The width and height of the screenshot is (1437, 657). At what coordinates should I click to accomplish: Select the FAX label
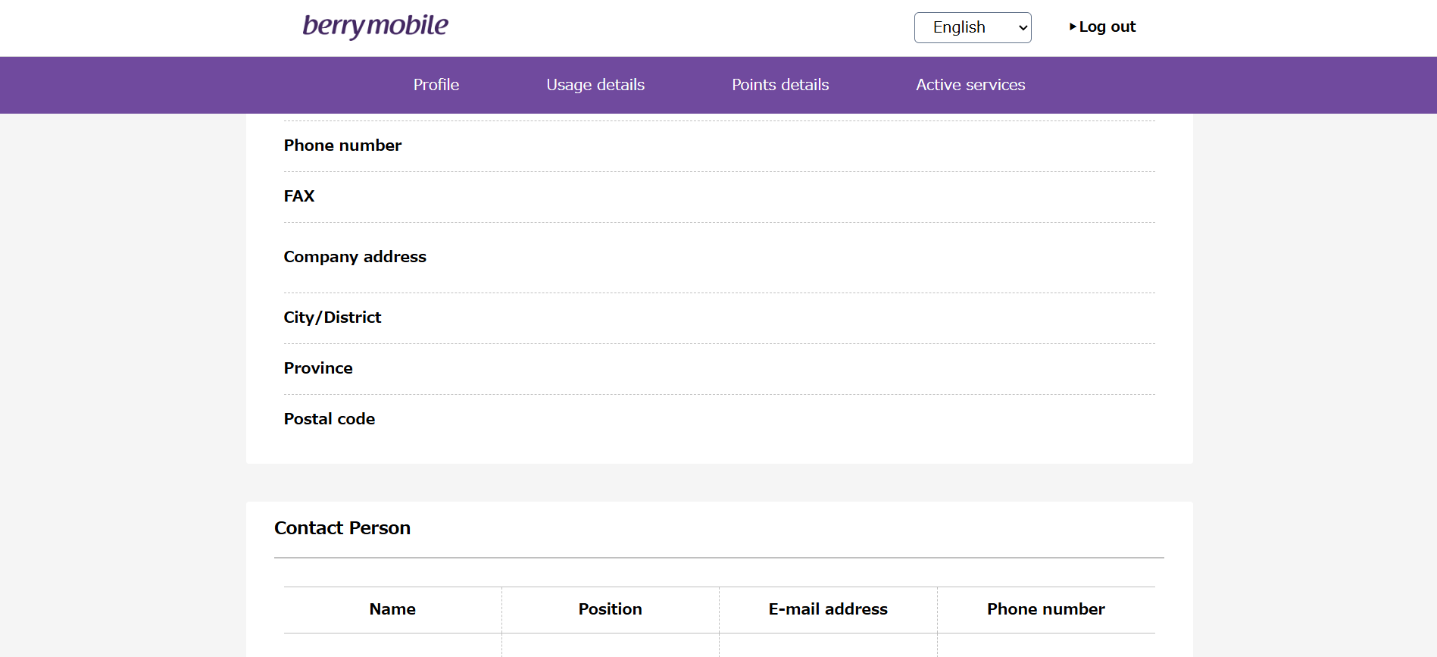pos(299,196)
